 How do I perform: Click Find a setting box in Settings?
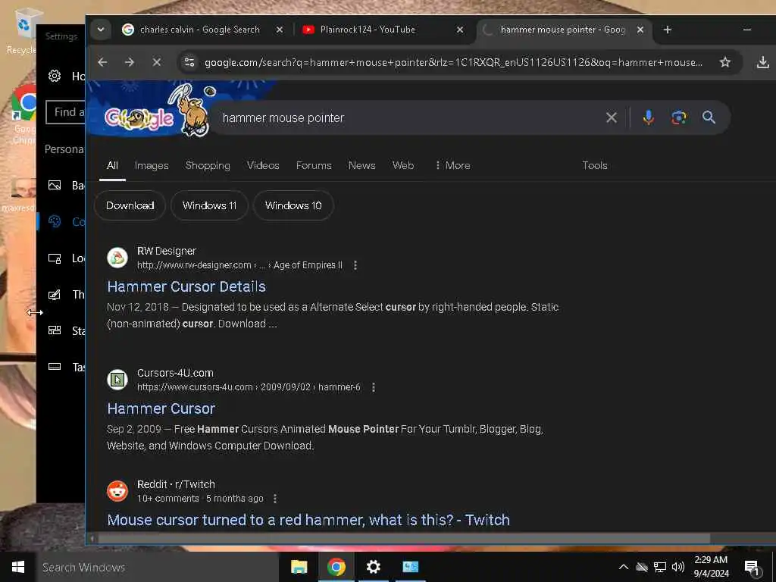coord(65,112)
